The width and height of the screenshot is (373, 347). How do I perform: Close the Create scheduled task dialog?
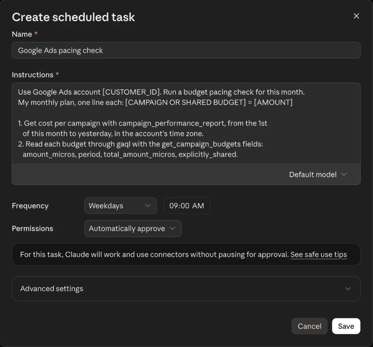coord(356,16)
